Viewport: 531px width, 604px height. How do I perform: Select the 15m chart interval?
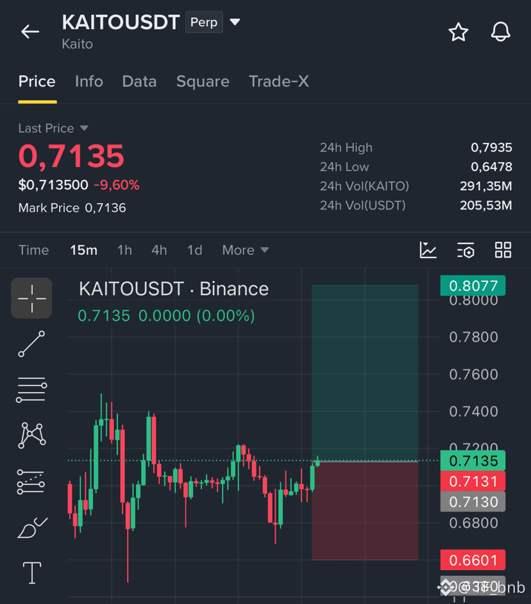tap(83, 250)
